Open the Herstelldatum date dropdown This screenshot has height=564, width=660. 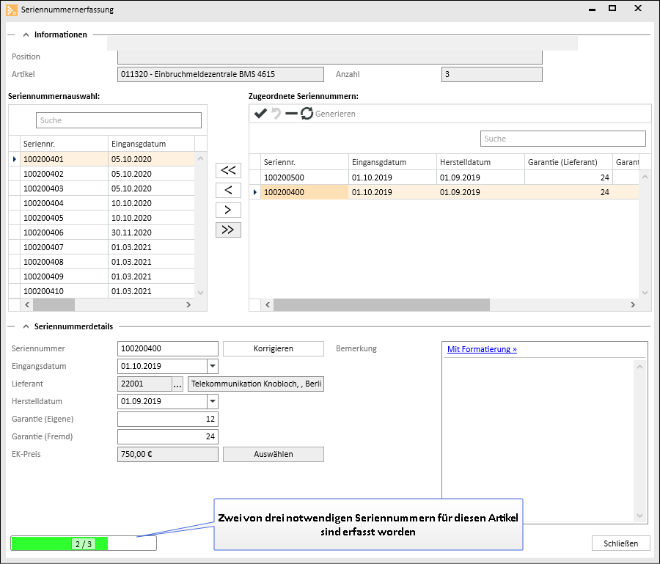click(x=213, y=401)
